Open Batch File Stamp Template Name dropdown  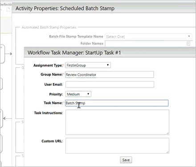[x=148, y=37]
